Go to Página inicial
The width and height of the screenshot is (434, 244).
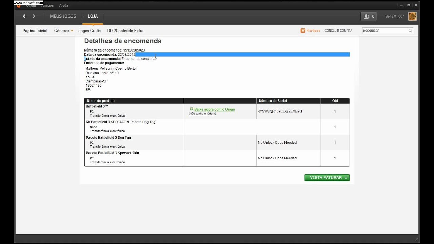coord(35,30)
